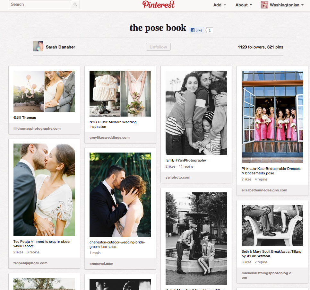View the wedding cake and bouquet pin
Viewport: 310px width, 290px height.
pyautogui.click(x=120, y=93)
